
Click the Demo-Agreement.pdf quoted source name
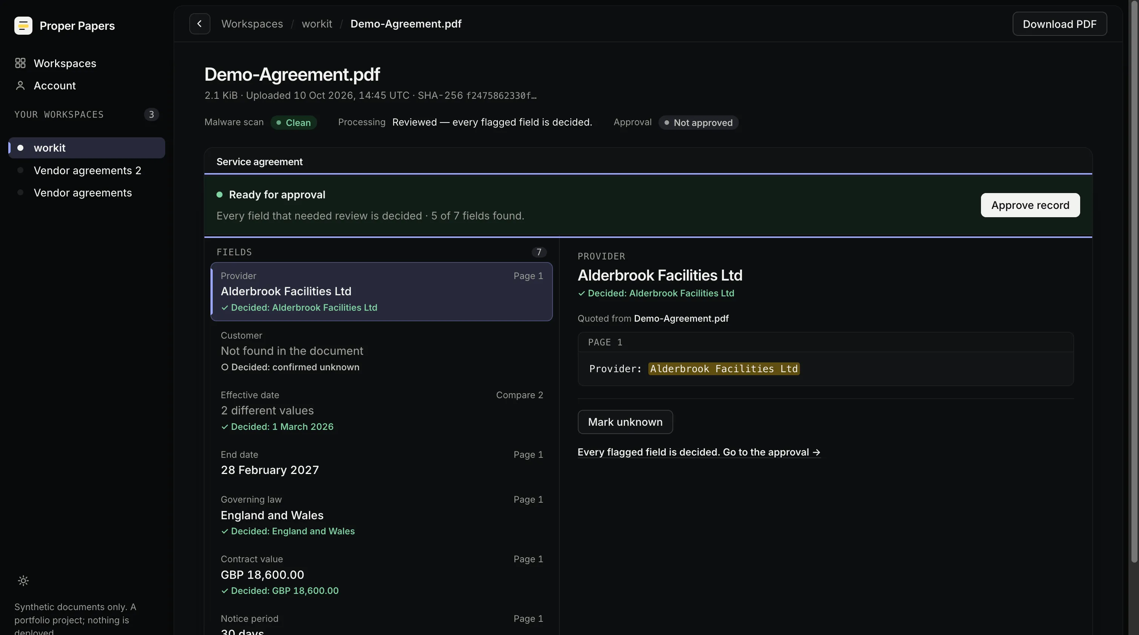coord(682,318)
